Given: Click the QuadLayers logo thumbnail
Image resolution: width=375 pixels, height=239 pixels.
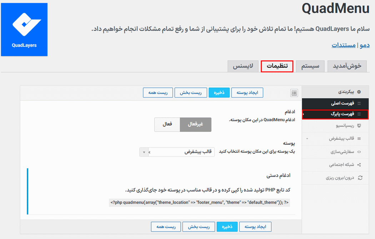Looking at the screenshot, I should (x=24, y=29).
